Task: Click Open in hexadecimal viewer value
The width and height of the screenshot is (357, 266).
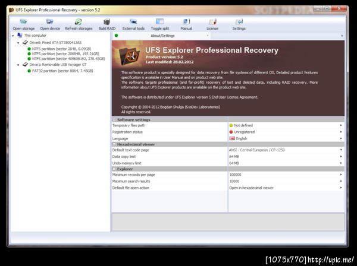Action: 251,188
